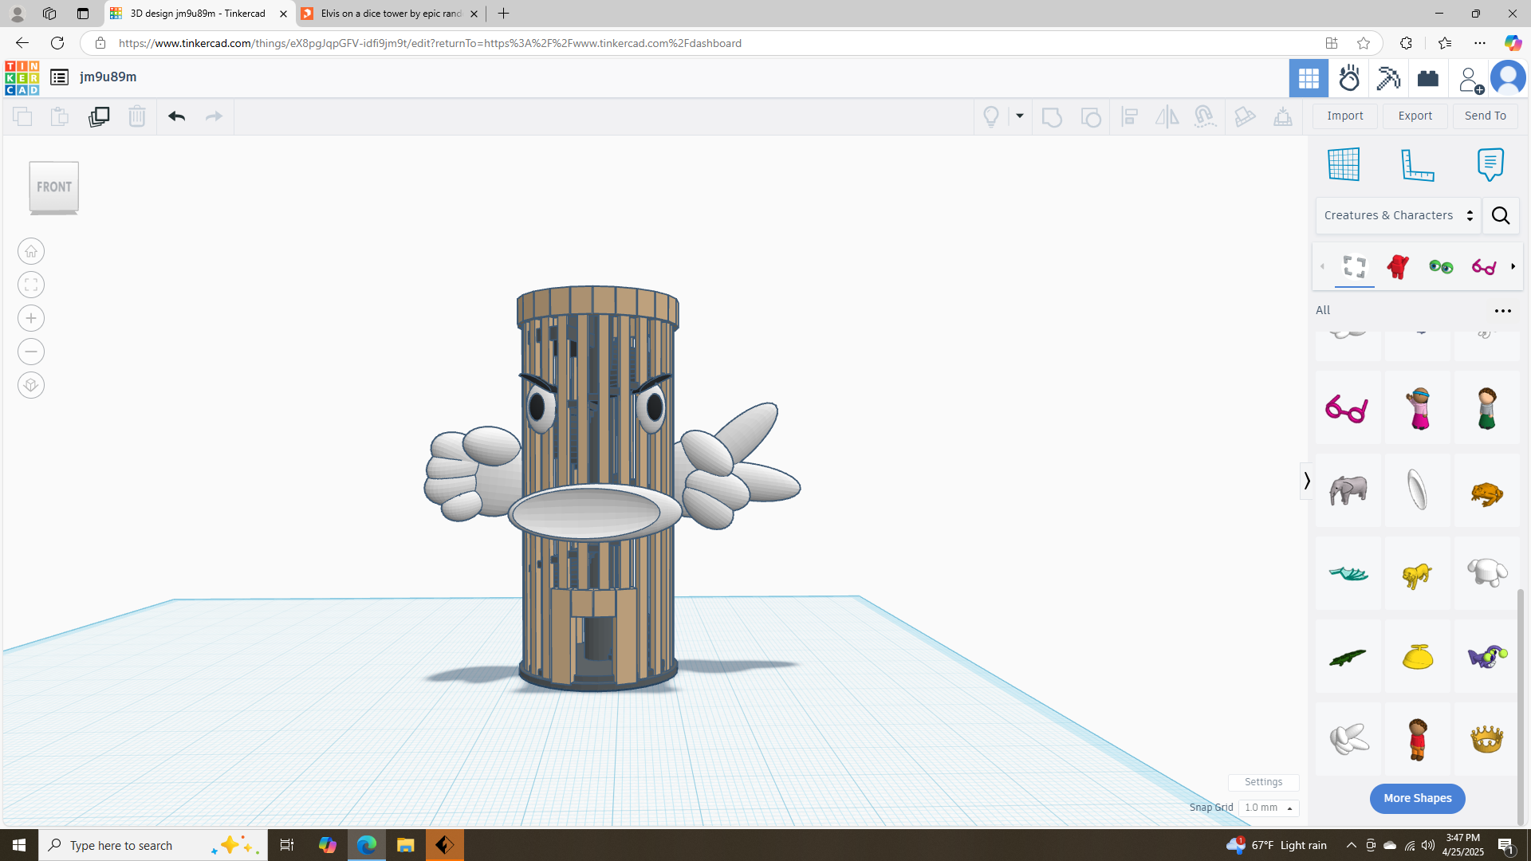
Task: Advance subcategory list with right arrow
Action: coord(1513,266)
